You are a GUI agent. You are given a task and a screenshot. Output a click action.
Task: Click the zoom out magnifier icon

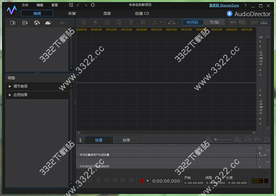209,140
